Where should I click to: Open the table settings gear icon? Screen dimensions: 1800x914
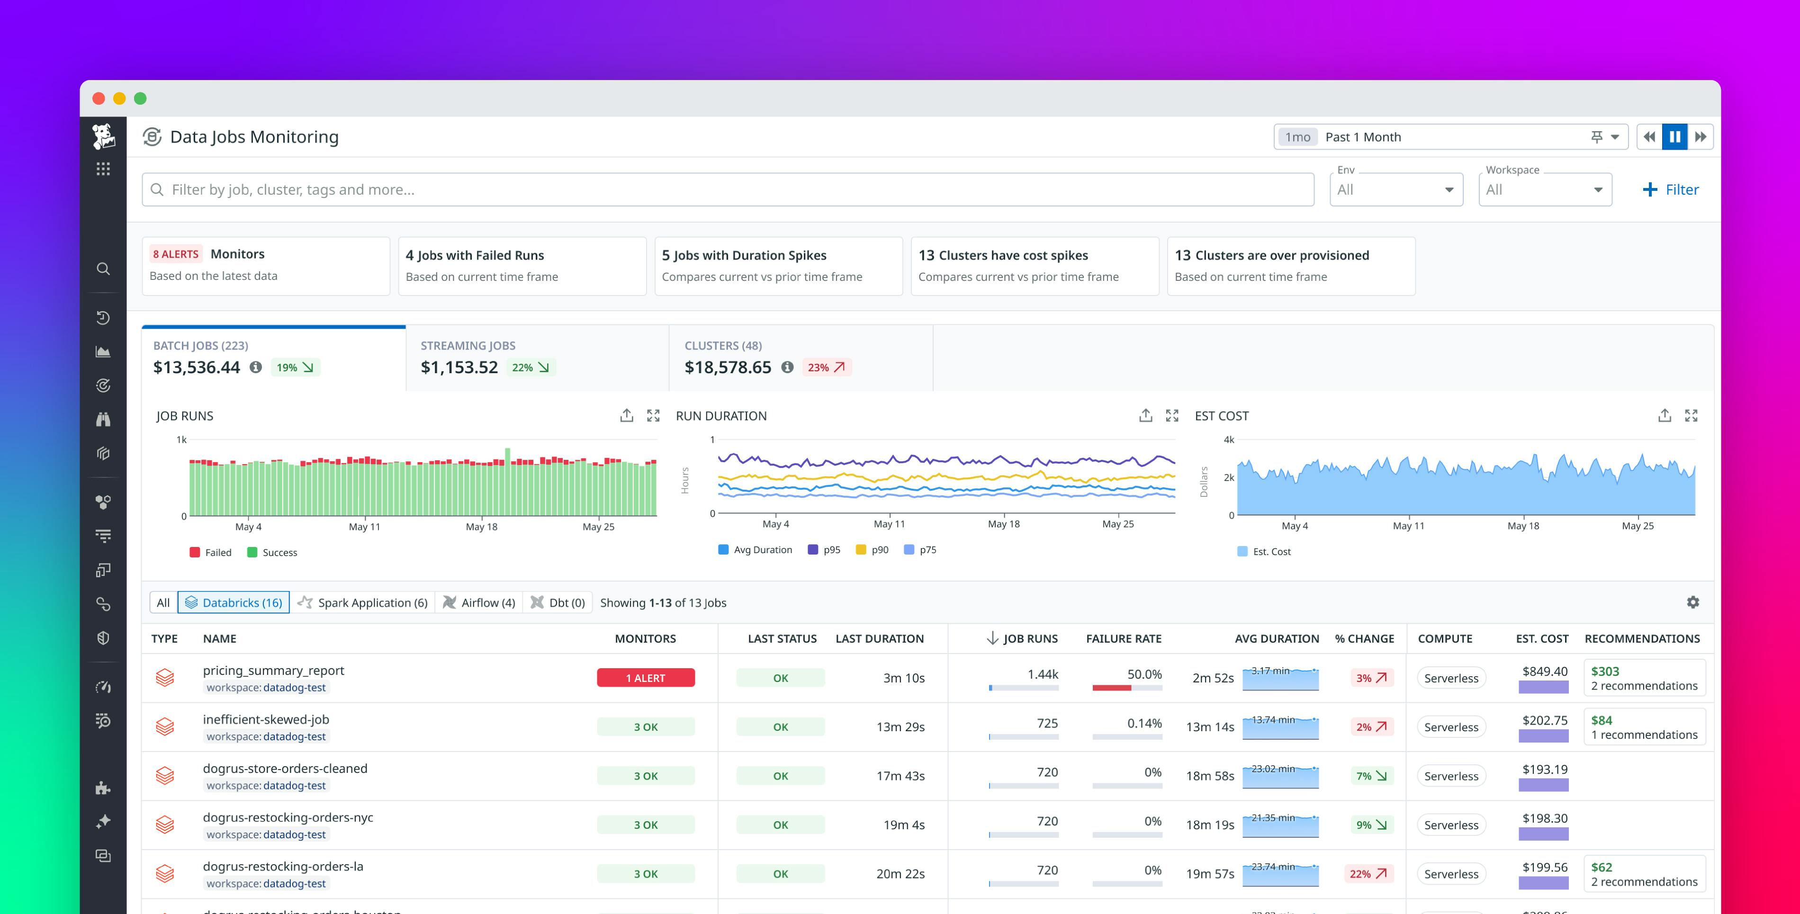(x=1694, y=601)
